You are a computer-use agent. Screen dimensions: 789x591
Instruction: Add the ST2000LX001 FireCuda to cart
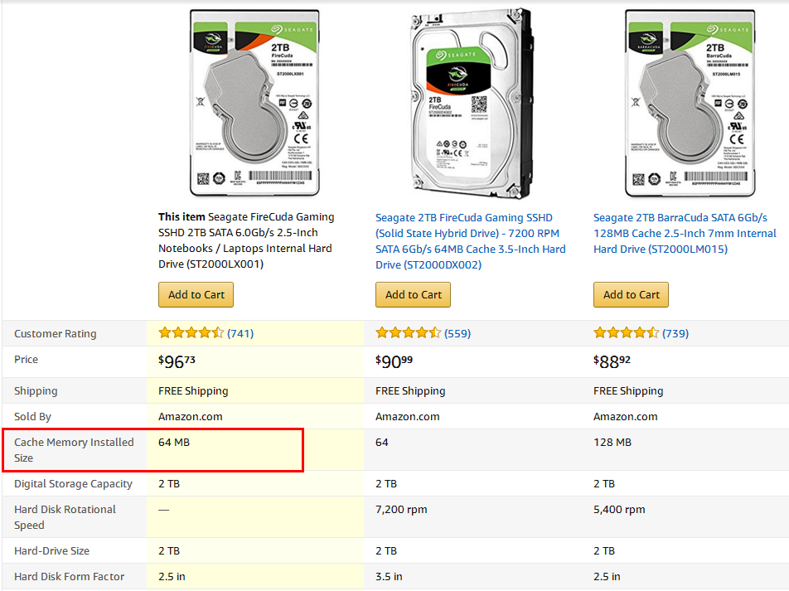pyautogui.click(x=196, y=294)
